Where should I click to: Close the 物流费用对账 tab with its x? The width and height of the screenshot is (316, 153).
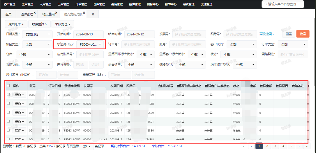(84, 13)
